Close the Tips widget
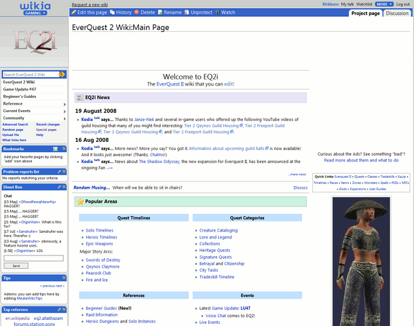The height and width of the screenshot is (326, 414). [64, 278]
